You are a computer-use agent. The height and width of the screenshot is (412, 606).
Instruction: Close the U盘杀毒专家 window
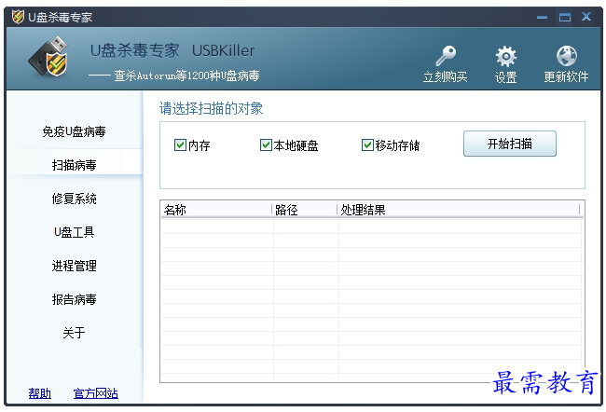coord(586,17)
